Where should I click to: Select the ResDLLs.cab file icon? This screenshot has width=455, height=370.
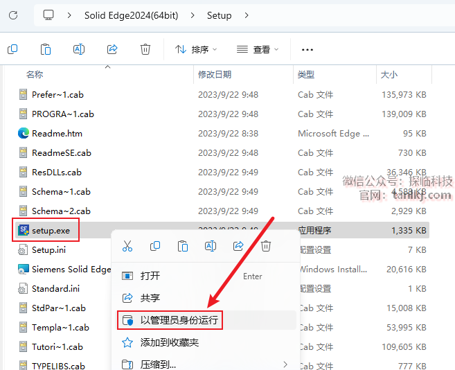[24, 173]
